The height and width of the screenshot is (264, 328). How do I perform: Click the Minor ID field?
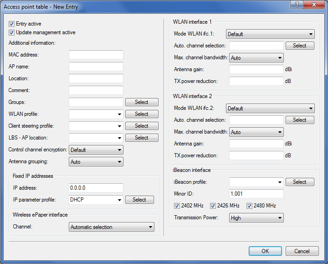[x=256, y=194]
